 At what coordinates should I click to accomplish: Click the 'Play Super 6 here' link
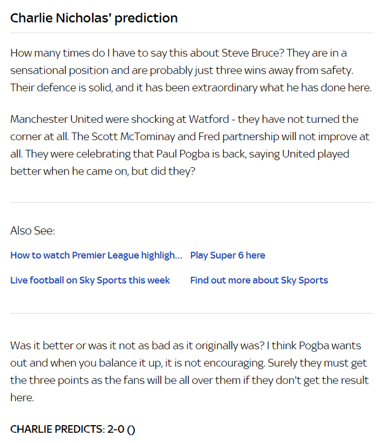(227, 255)
